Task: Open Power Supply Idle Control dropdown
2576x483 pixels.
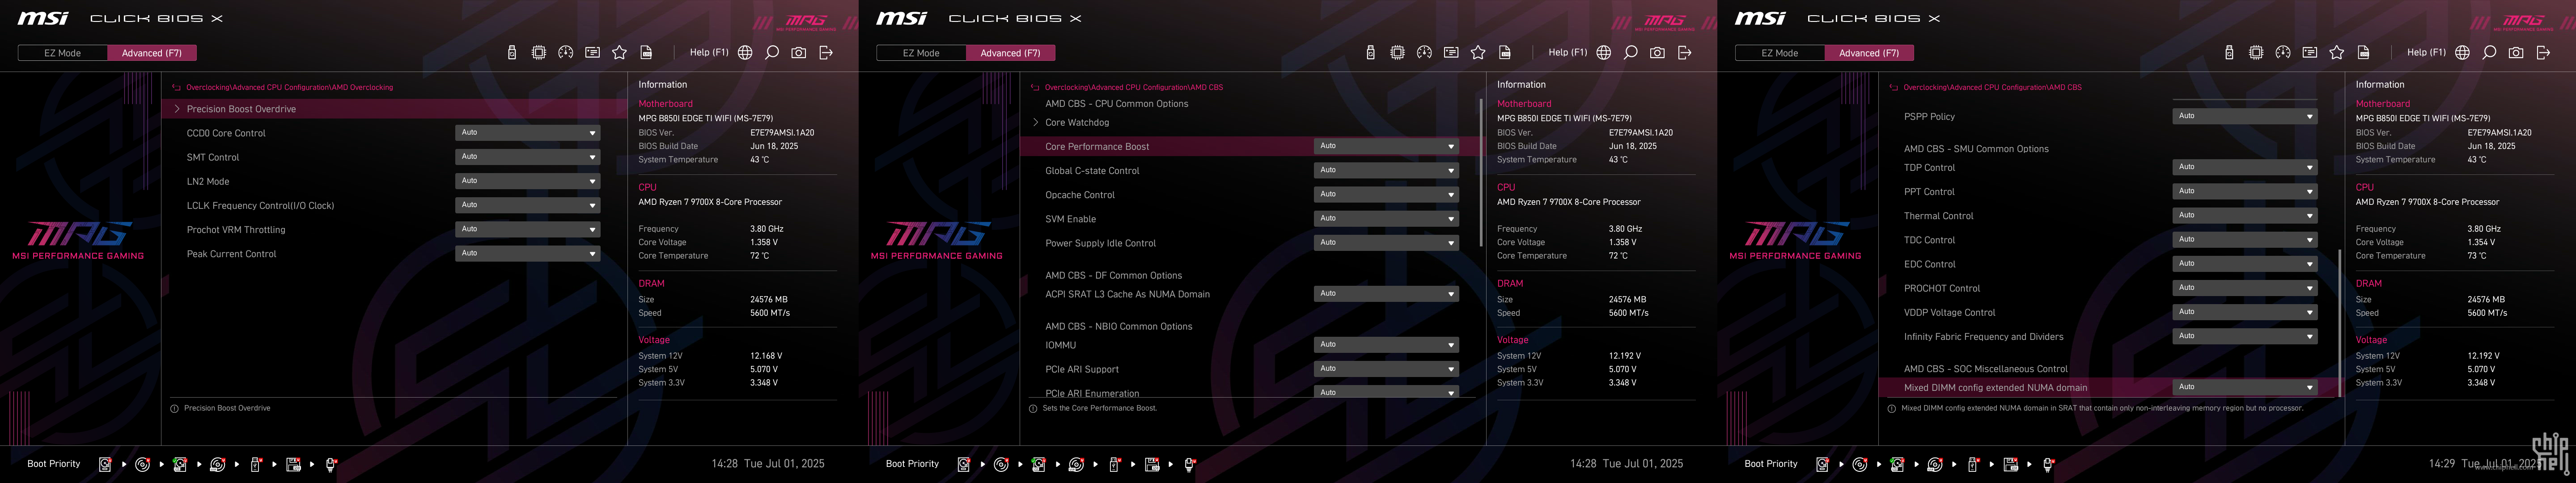Action: [x=1386, y=242]
